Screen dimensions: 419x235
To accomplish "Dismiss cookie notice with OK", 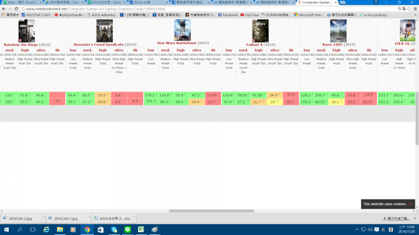I will pos(410,204).
